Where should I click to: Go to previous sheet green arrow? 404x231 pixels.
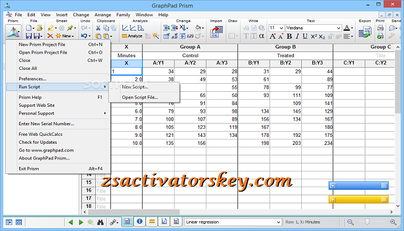(70, 222)
